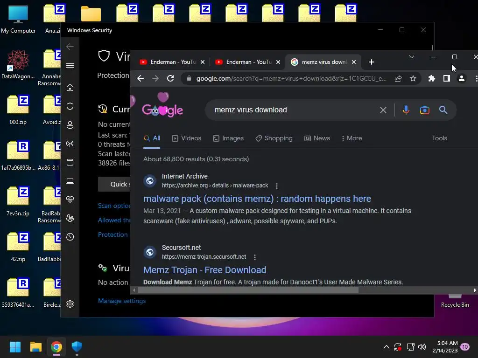Click the share page icon in address bar
The height and width of the screenshot is (358, 478).
(398, 78)
